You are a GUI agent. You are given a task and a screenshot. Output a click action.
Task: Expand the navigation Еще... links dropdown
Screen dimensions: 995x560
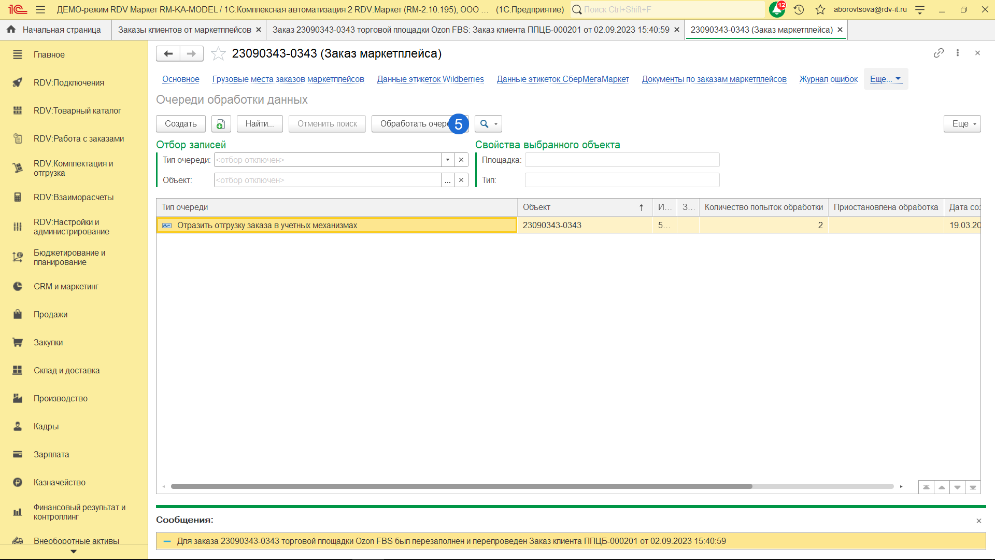[885, 79]
